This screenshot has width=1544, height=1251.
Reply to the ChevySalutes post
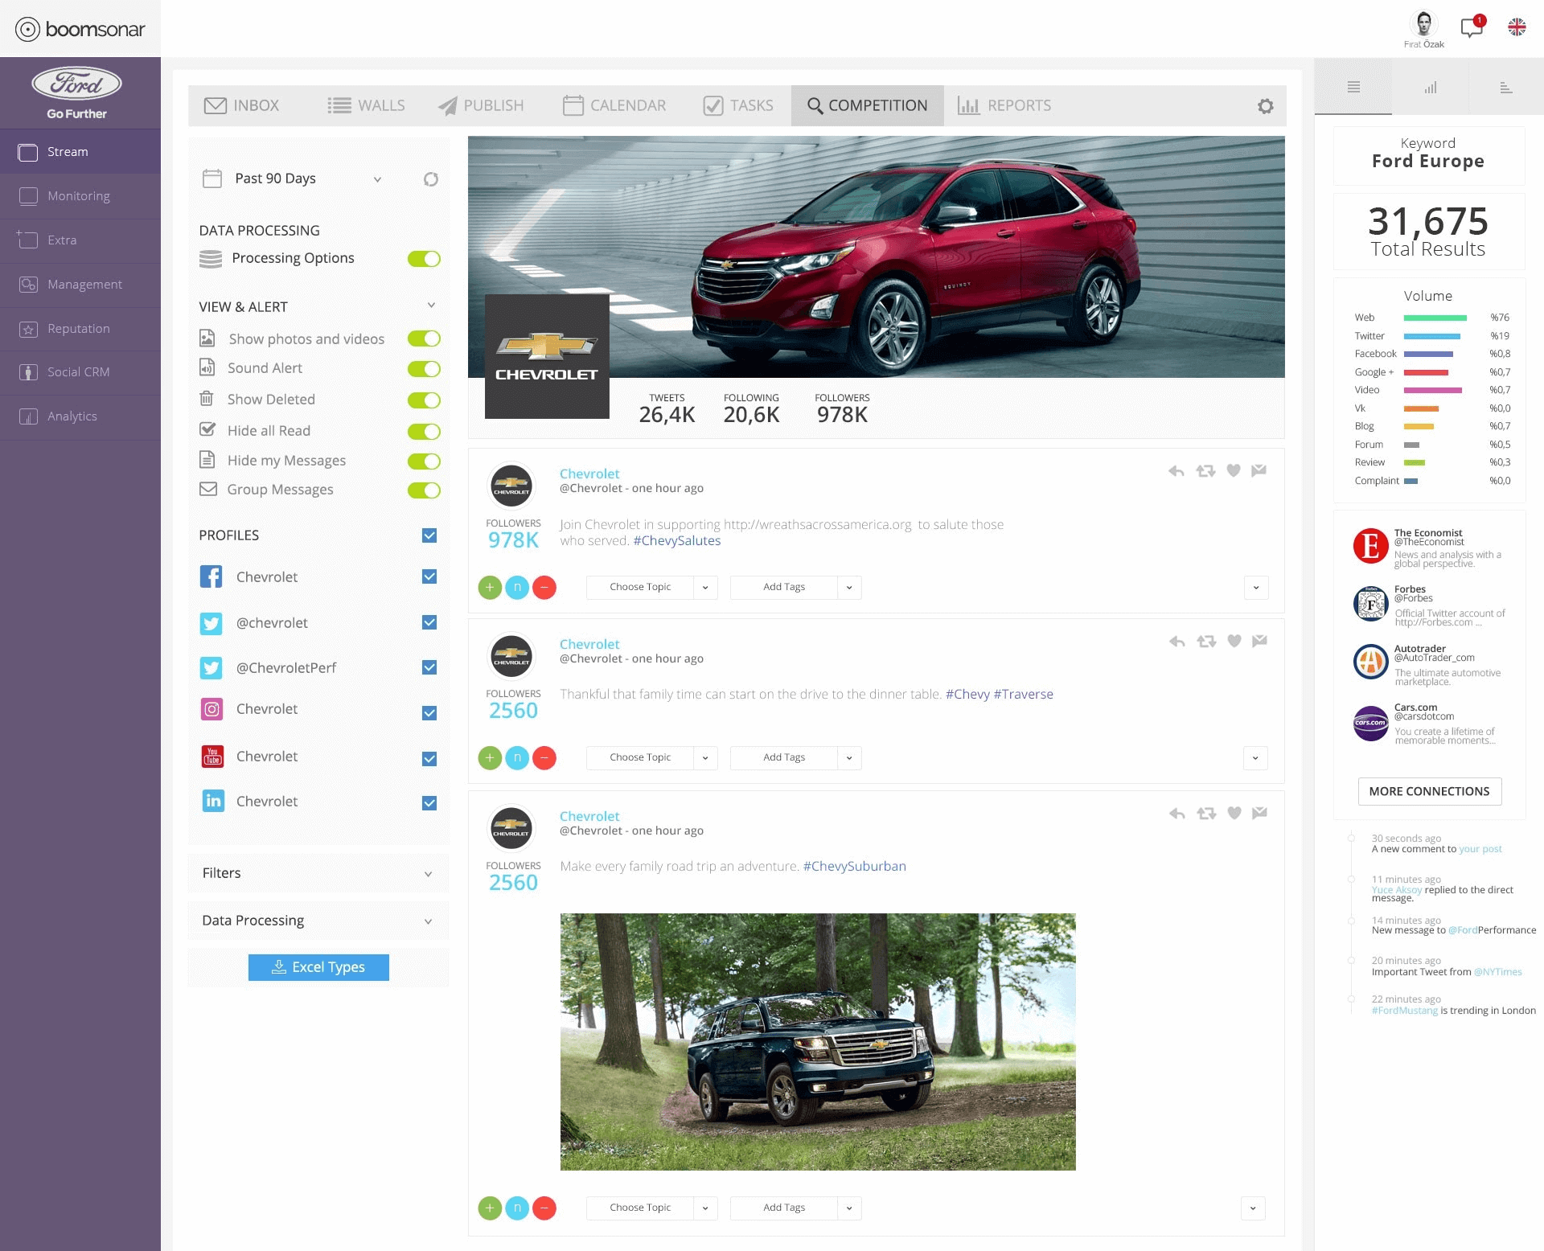[1176, 471]
